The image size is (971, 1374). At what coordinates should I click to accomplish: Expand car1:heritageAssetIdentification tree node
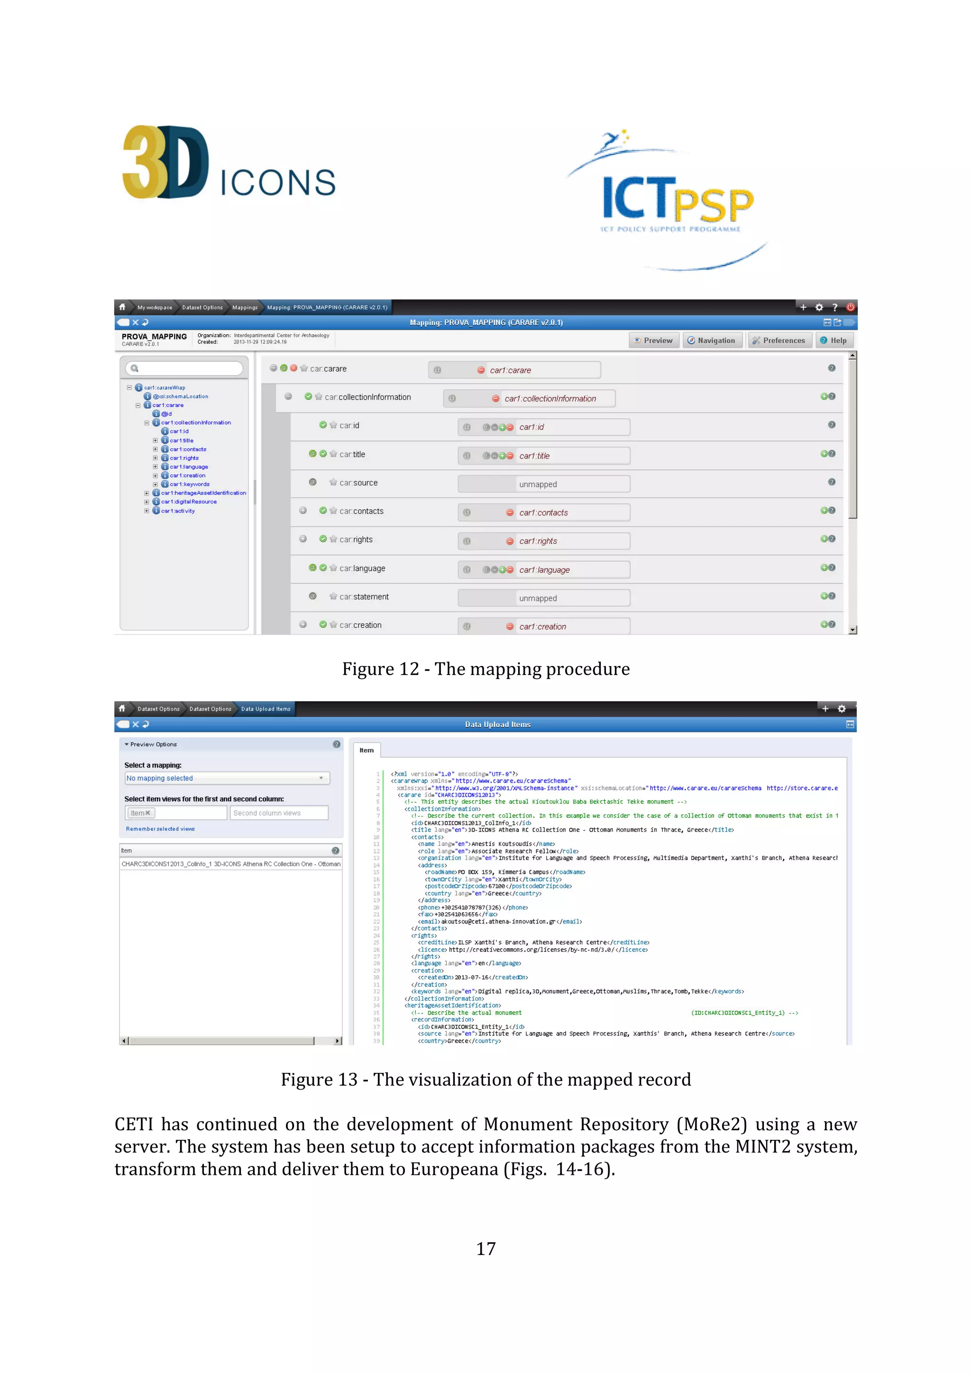(x=147, y=493)
